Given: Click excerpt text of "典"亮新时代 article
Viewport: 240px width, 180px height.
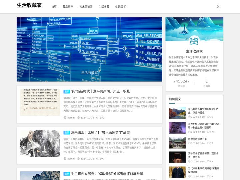Looking at the screenshot, I should click(x=110, y=104).
